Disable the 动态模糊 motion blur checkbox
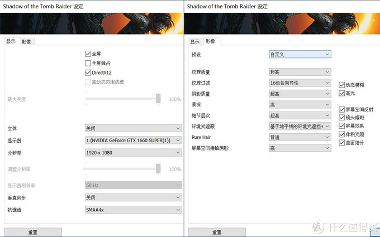Screen dimensions: 380x237 [x=341, y=85]
